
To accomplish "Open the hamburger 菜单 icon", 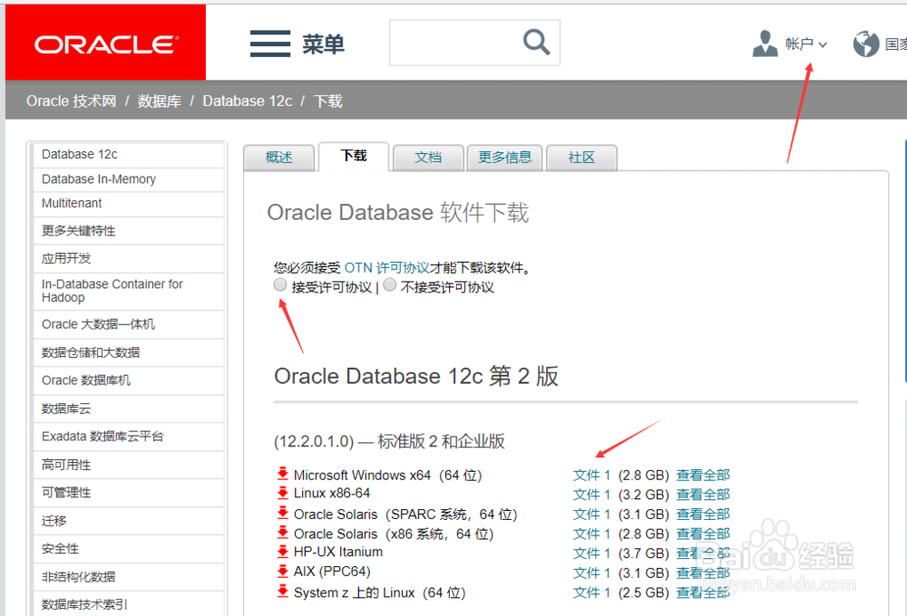I will pos(269,43).
